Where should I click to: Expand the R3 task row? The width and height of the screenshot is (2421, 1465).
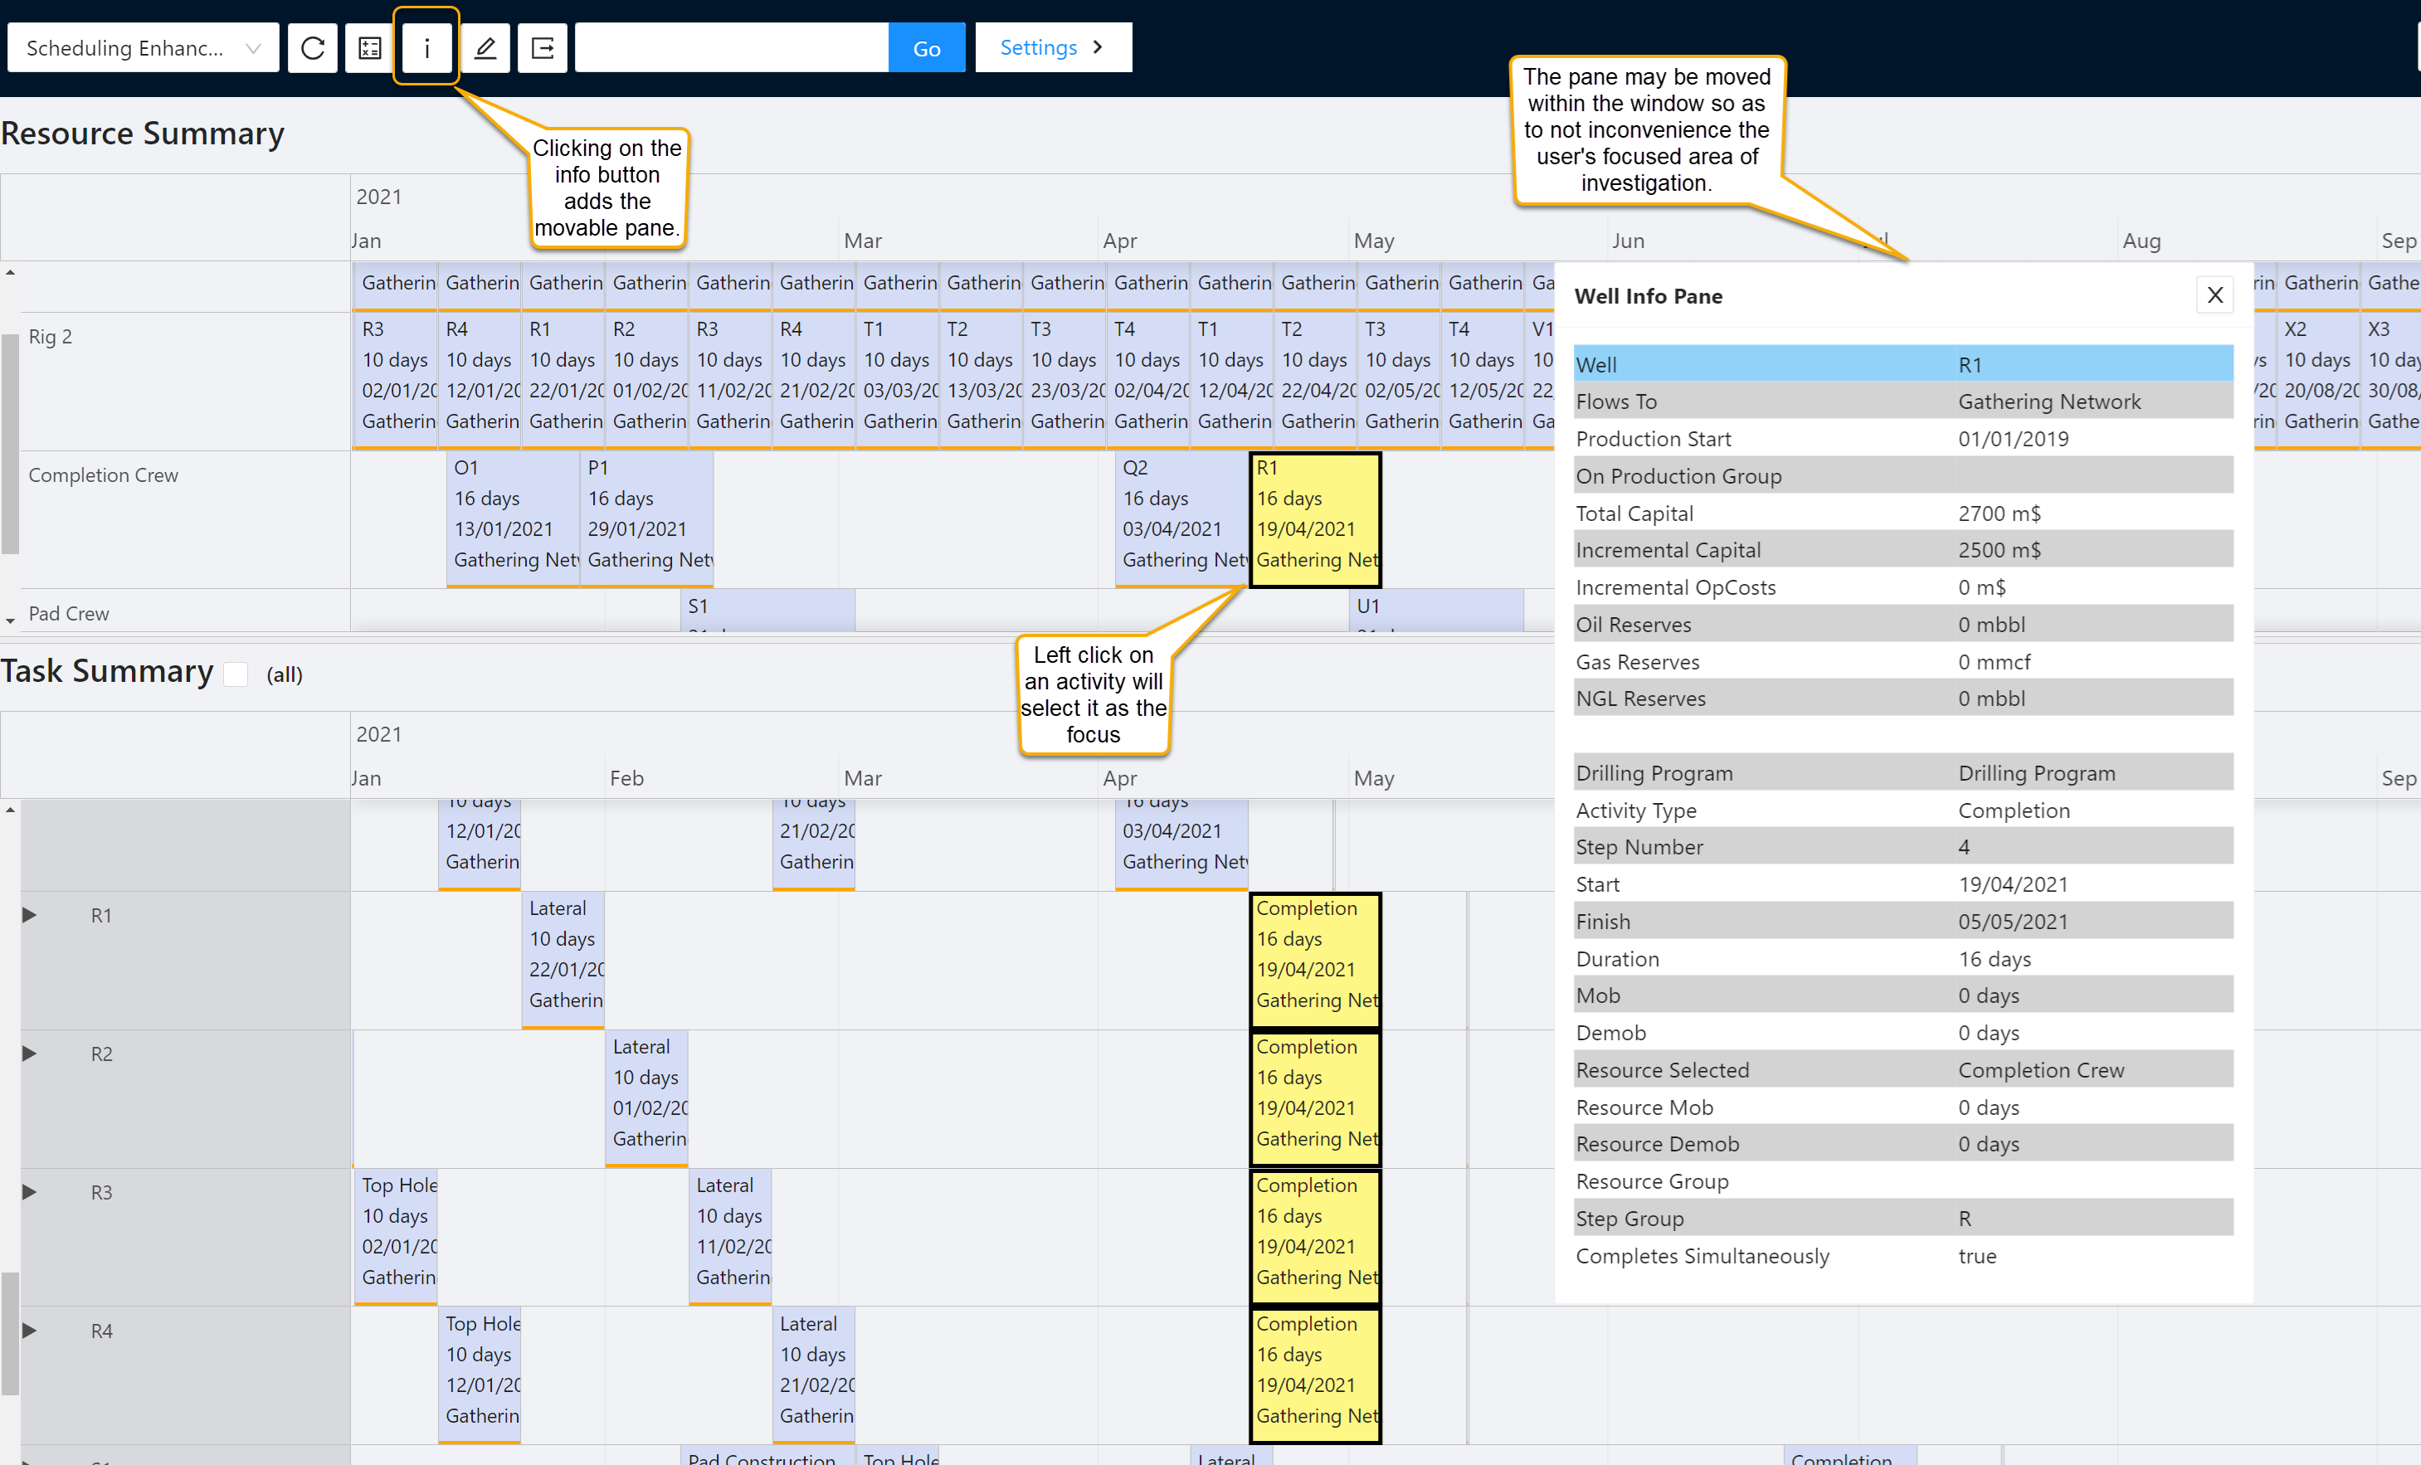(x=30, y=1192)
